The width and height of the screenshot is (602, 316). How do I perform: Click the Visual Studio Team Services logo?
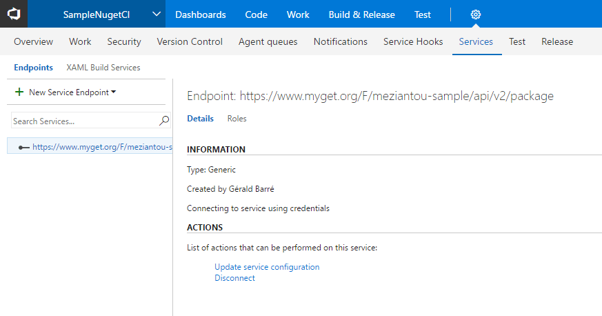[14, 14]
